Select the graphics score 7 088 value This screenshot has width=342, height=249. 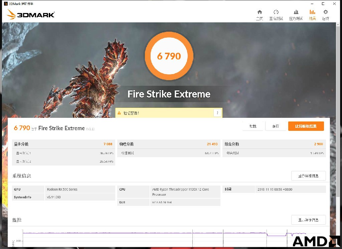(x=108, y=144)
